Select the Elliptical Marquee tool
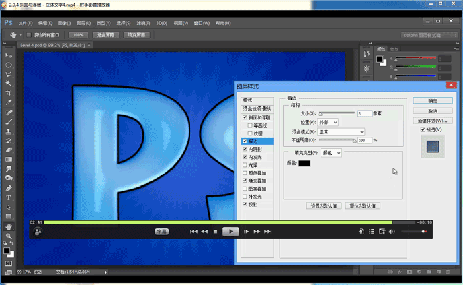The width and height of the screenshot is (463, 285). 8,65
